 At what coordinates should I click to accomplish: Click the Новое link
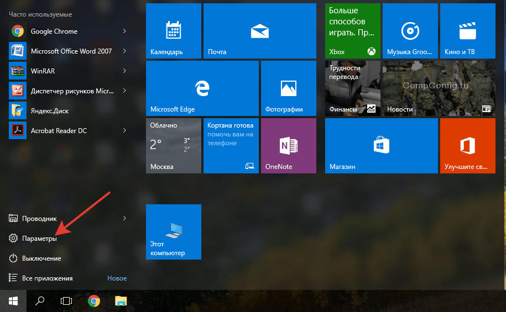coord(117,278)
